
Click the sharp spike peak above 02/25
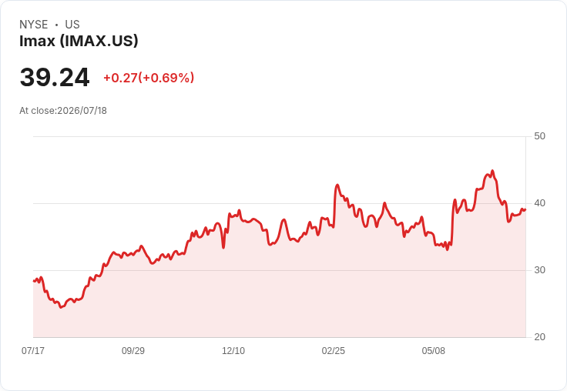(337, 185)
